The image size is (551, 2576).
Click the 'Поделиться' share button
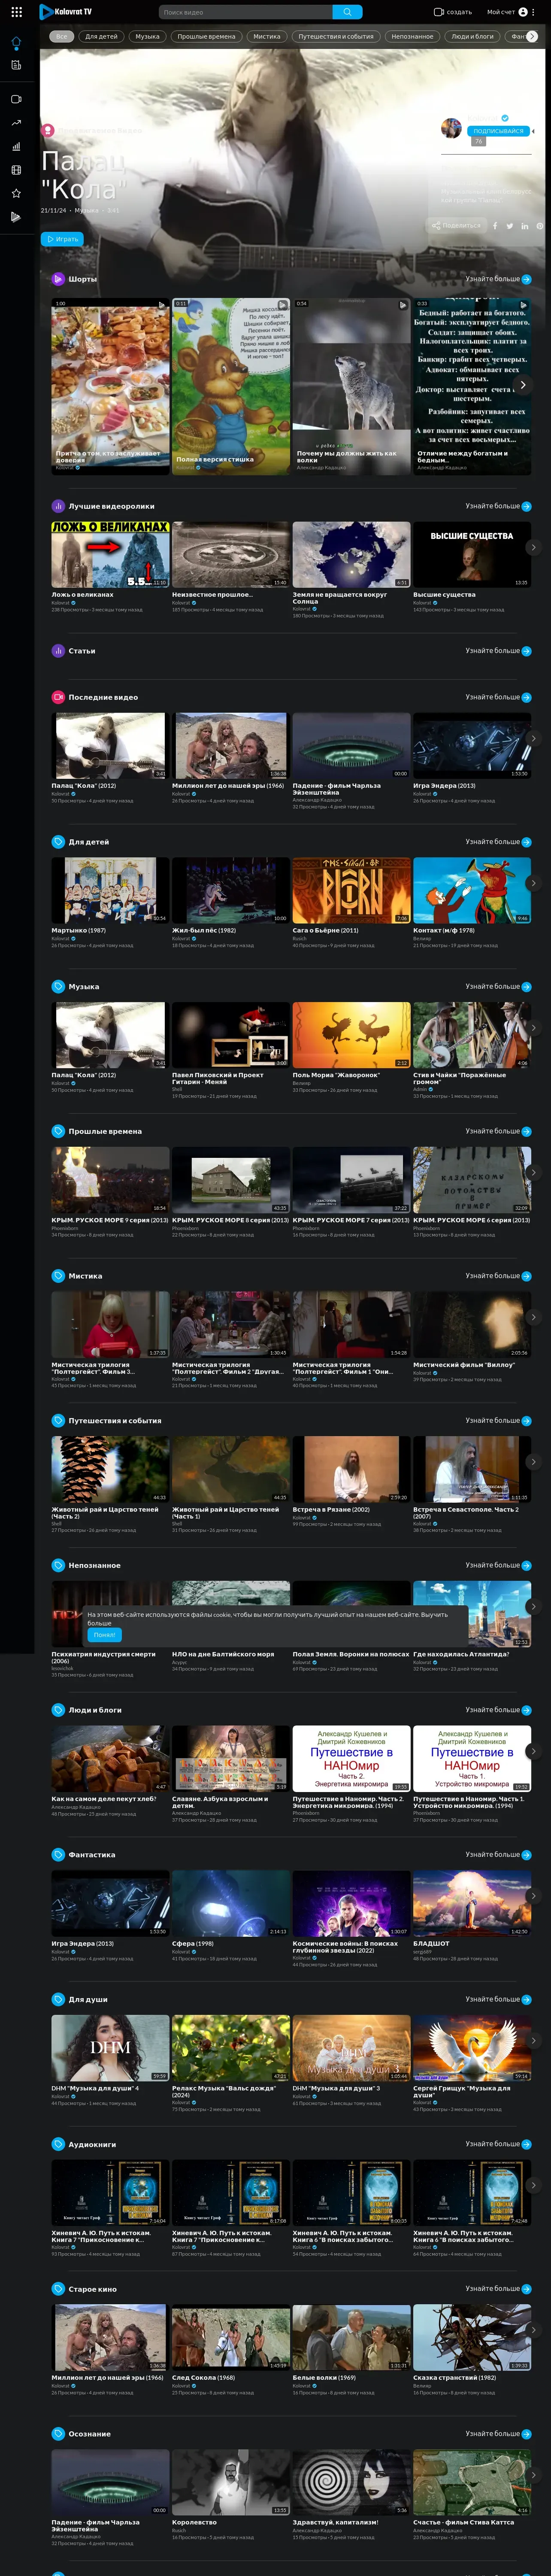click(x=456, y=226)
